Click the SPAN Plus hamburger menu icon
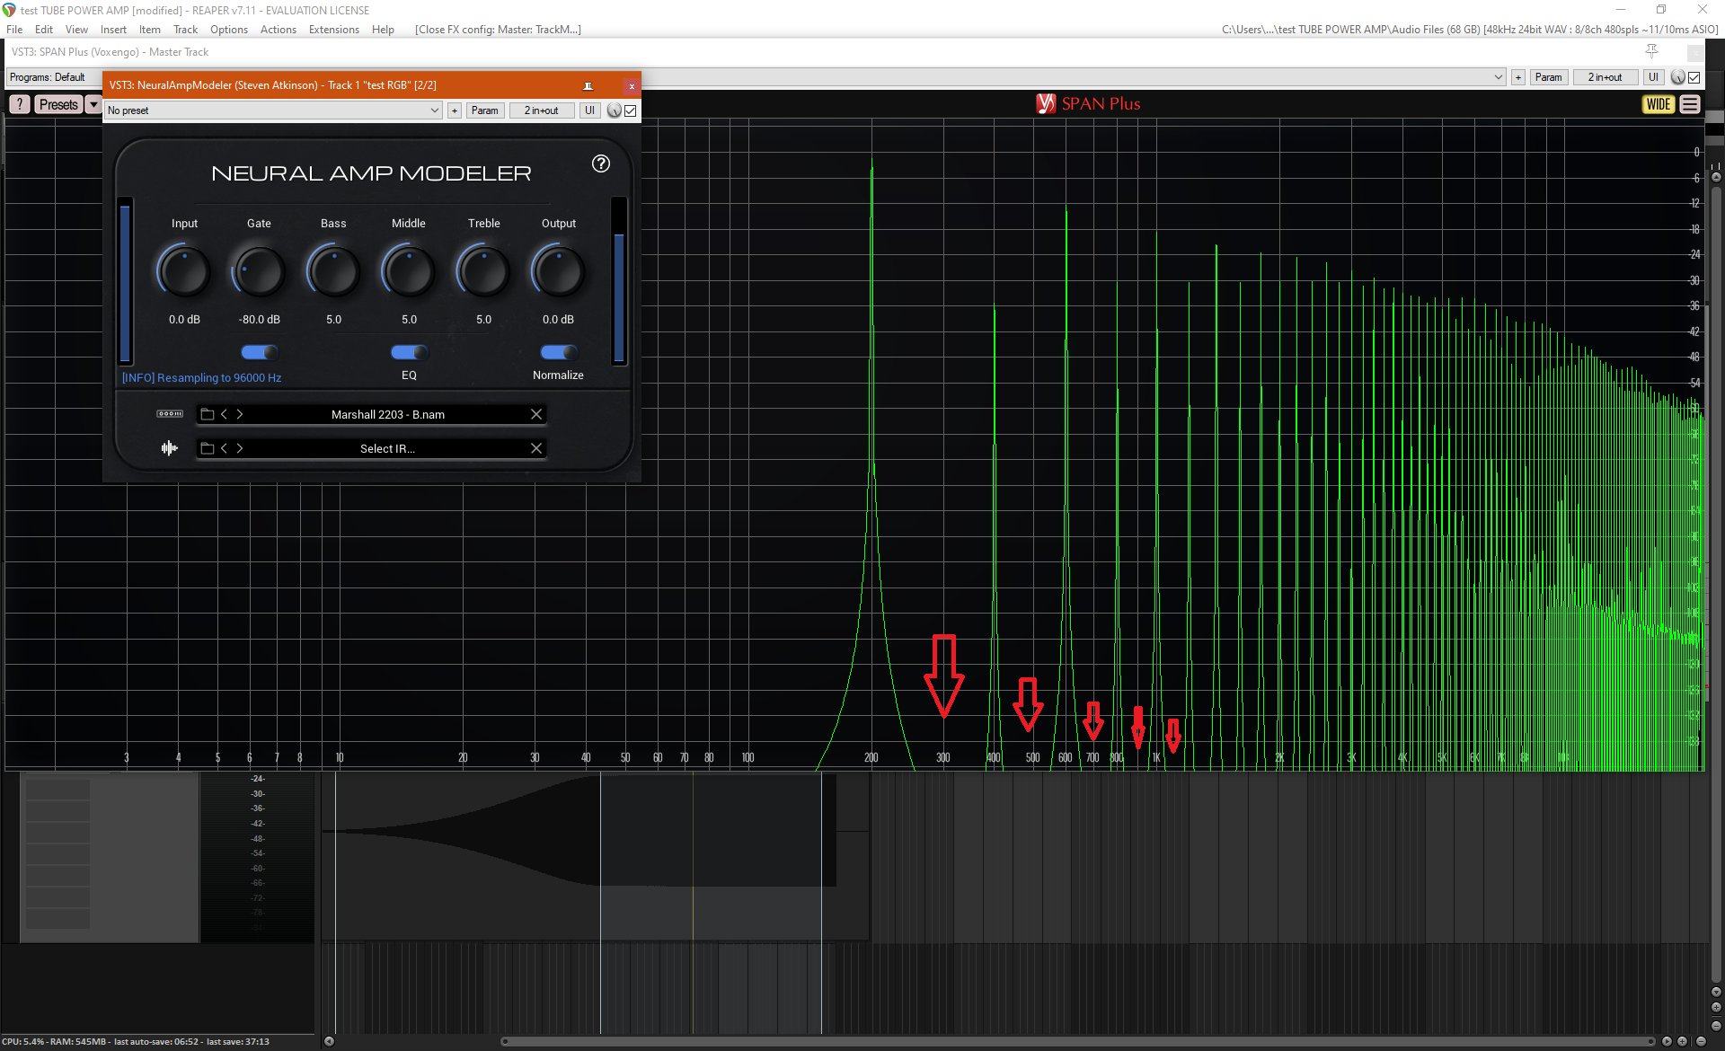Screen dimensions: 1725x1051 [x=1690, y=104]
